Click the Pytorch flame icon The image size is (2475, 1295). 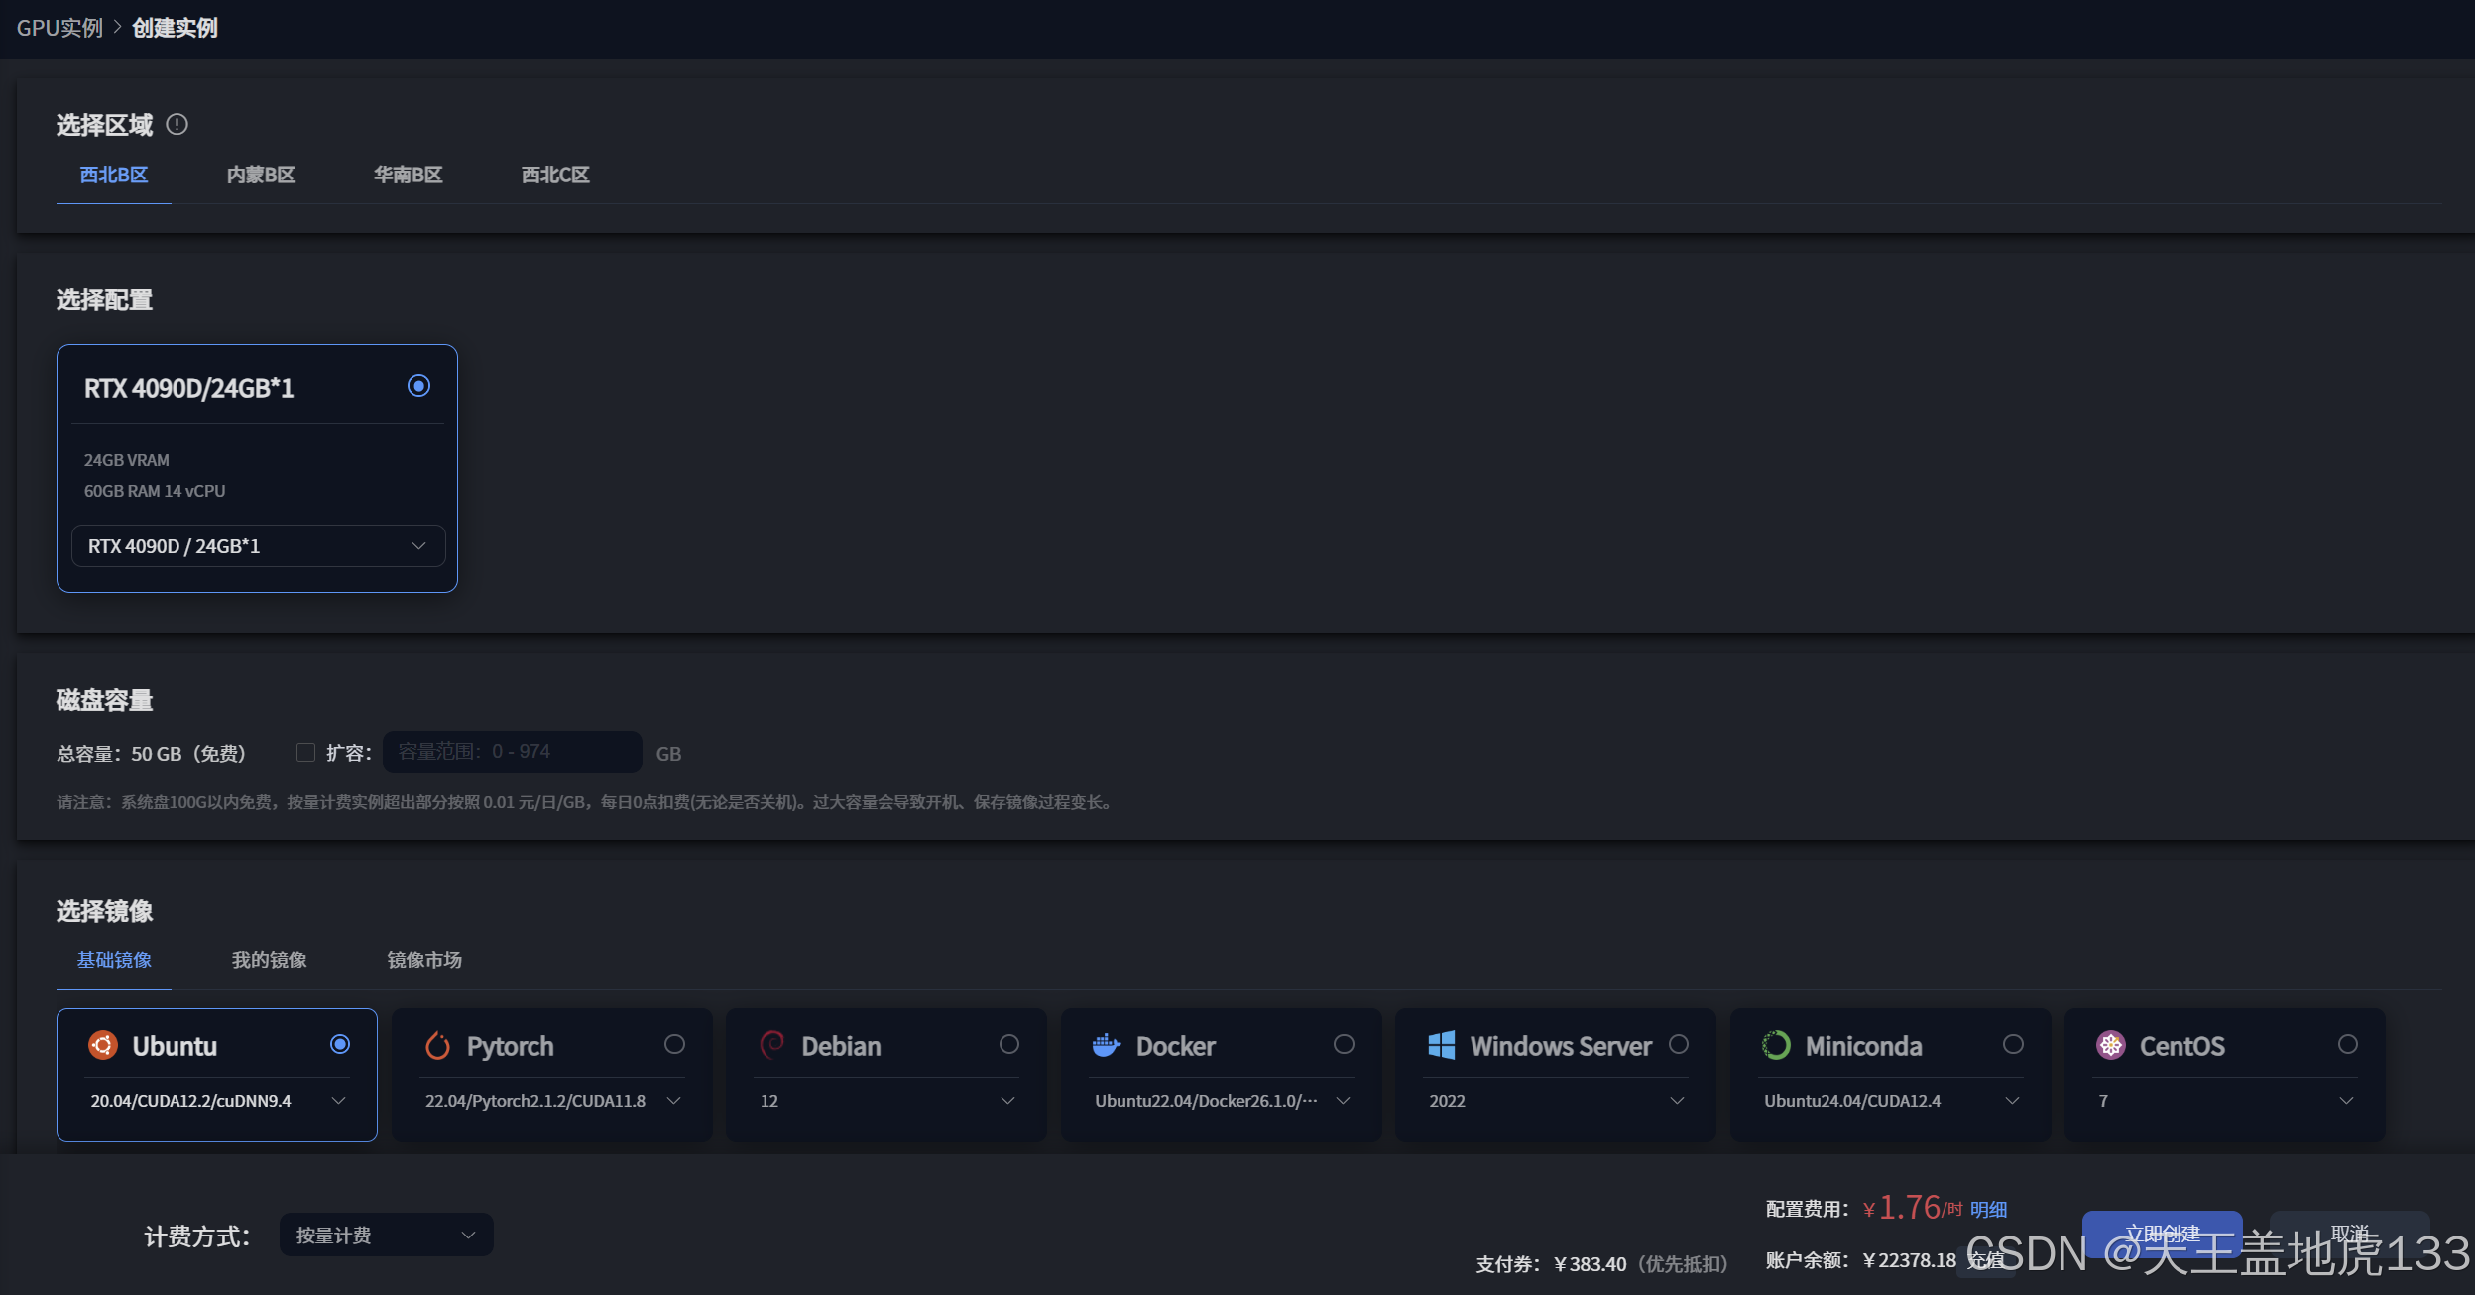(437, 1045)
